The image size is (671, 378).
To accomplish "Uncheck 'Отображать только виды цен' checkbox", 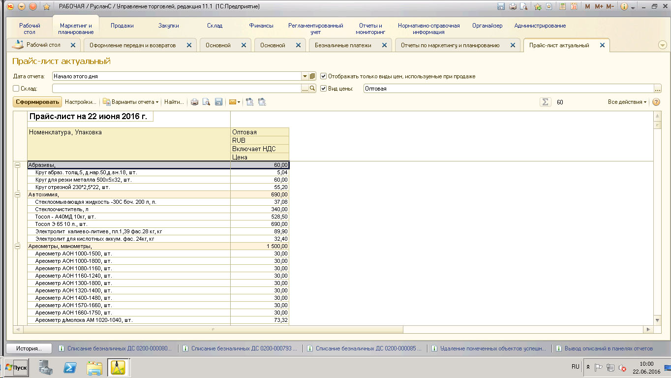I will point(323,76).
